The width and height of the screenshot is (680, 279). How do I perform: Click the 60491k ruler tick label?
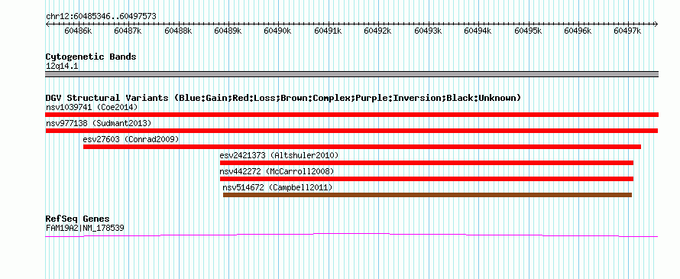328,31
